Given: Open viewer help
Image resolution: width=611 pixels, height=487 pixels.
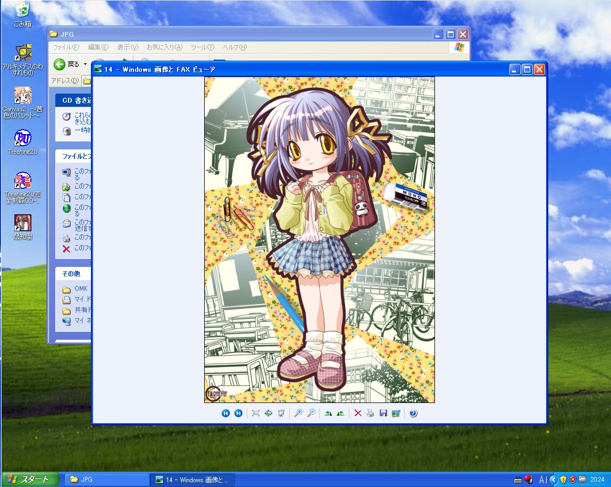Looking at the screenshot, I should tap(413, 413).
